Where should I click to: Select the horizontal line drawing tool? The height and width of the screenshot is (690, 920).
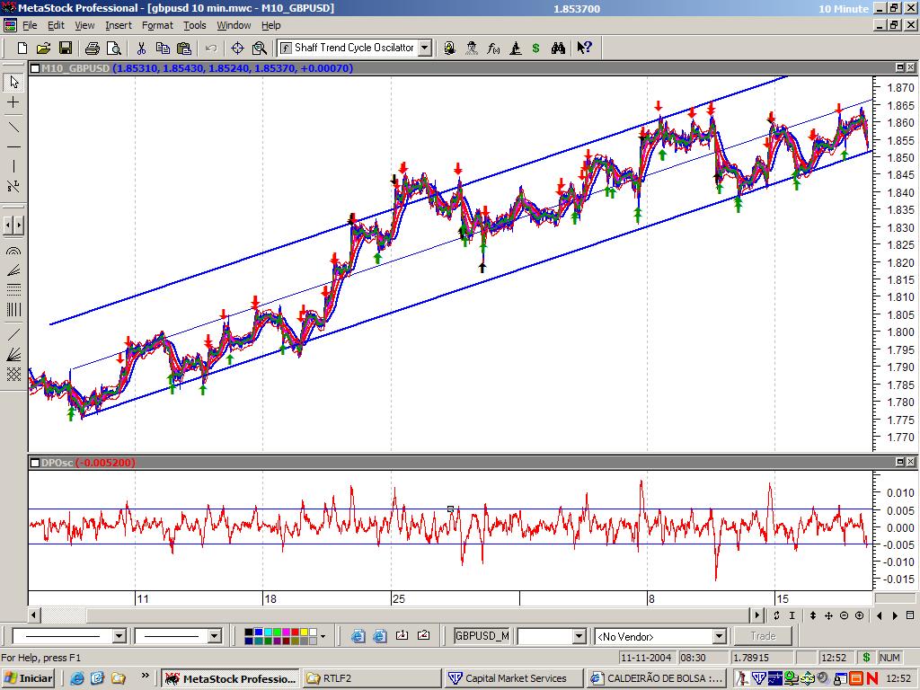pyautogui.click(x=12, y=146)
